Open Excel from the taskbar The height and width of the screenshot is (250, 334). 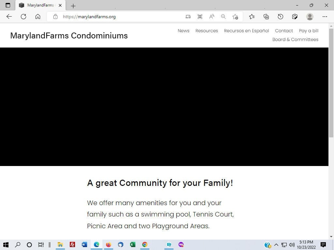[x=132, y=245]
